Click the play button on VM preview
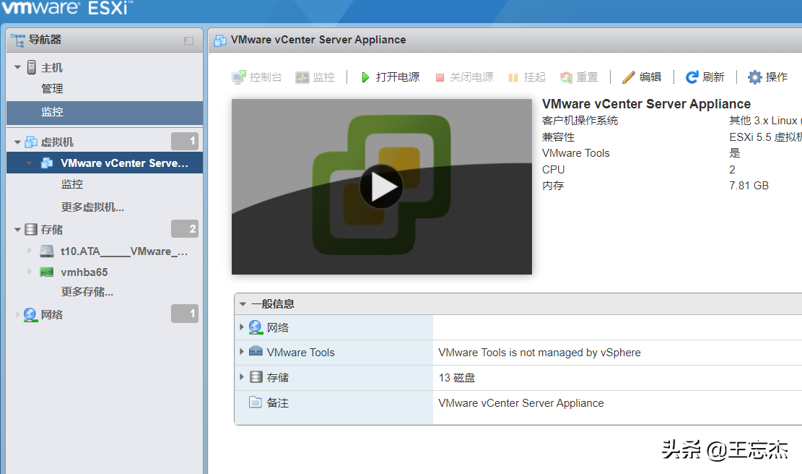The image size is (802, 474). click(x=381, y=186)
